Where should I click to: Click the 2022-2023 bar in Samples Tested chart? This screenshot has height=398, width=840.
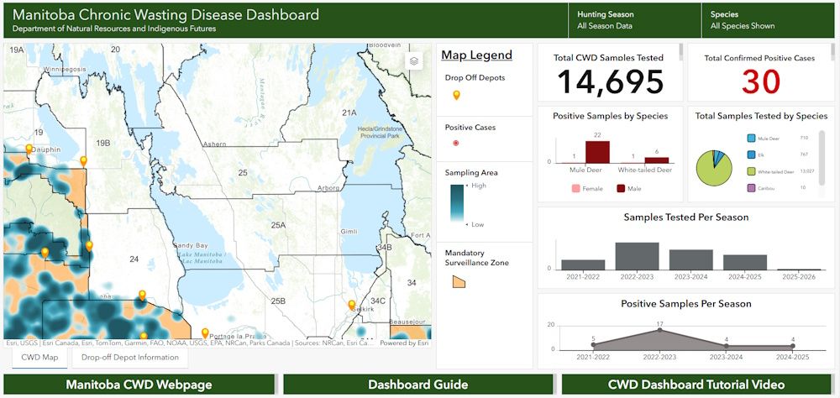(x=637, y=256)
